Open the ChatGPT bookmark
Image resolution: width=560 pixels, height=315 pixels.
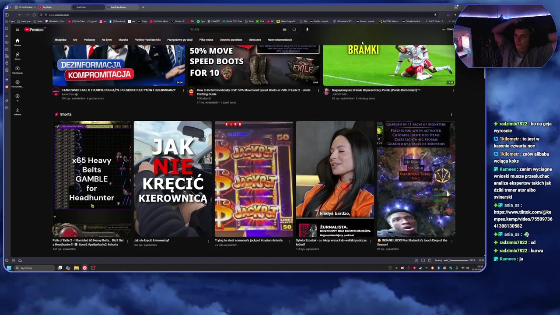[213, 21]
